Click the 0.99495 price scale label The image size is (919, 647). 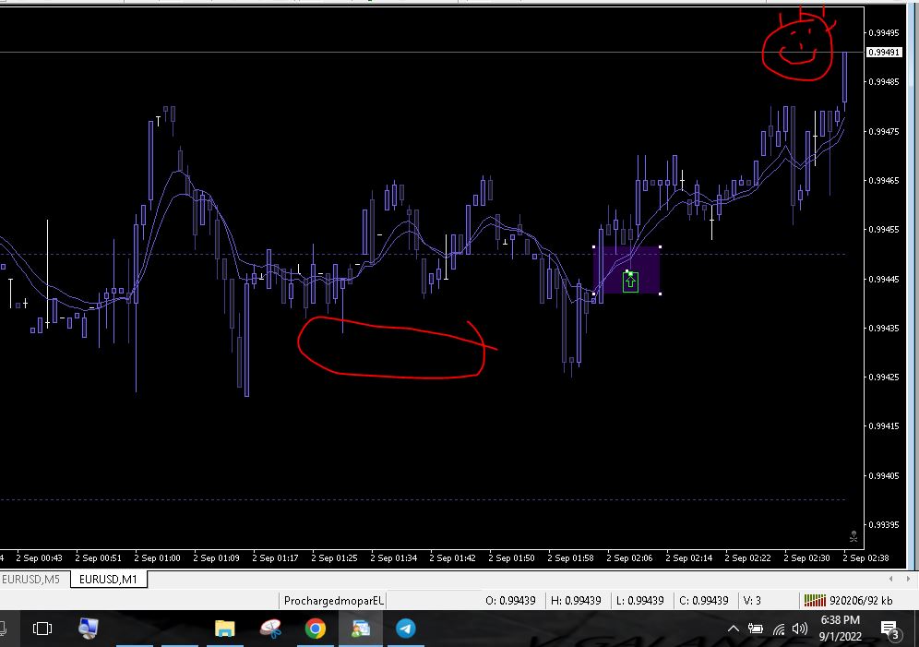[884, 33]
